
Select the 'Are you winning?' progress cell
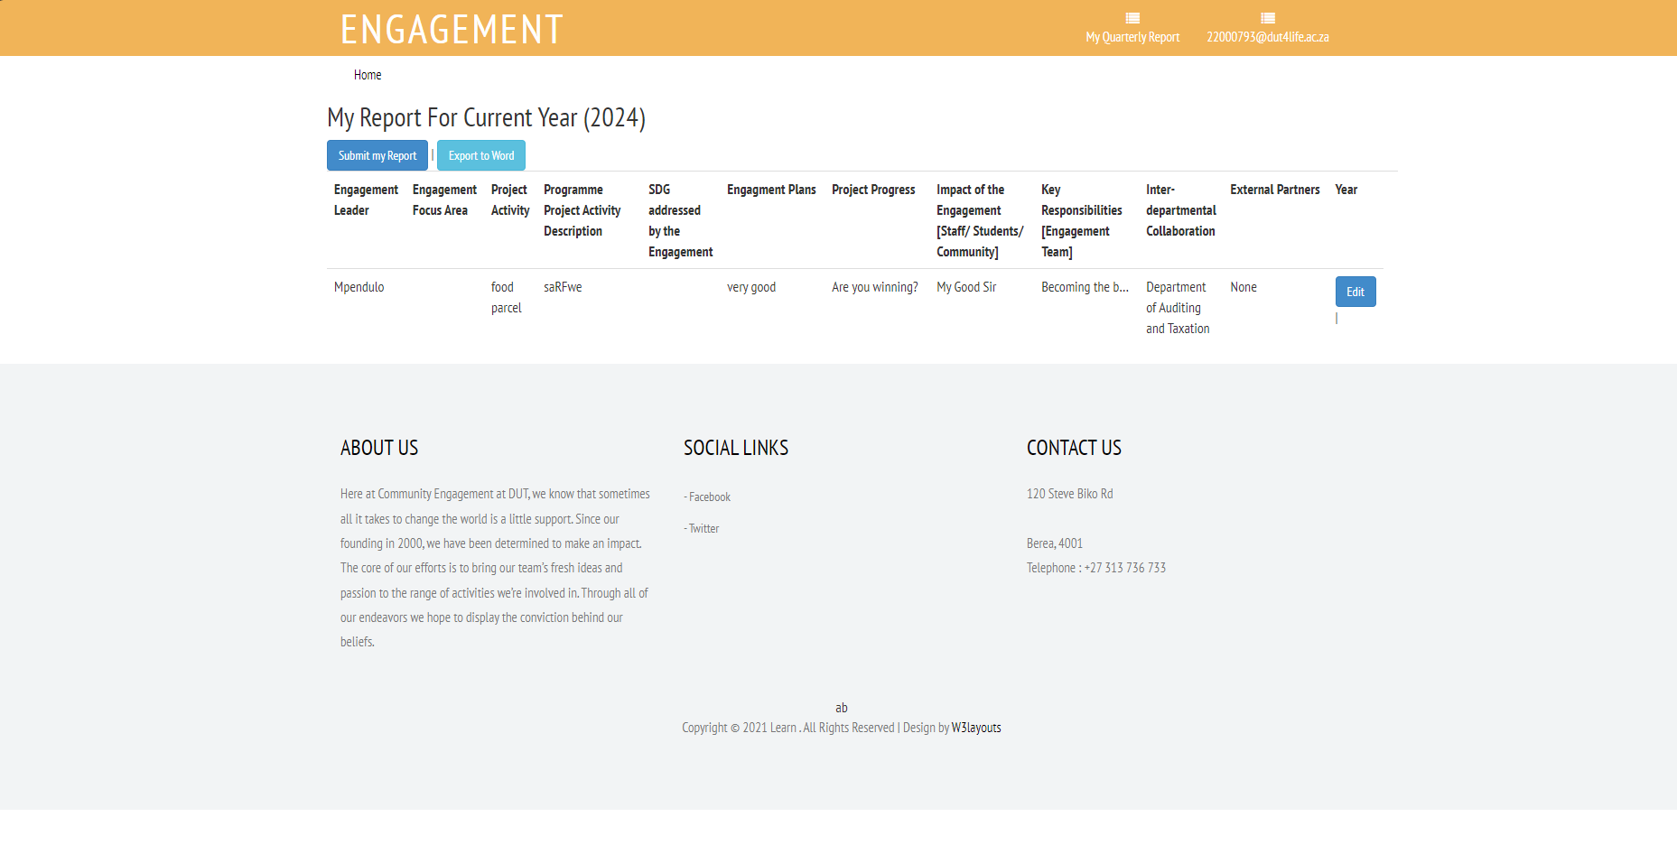pyautogui.click(x=874, y=287)
